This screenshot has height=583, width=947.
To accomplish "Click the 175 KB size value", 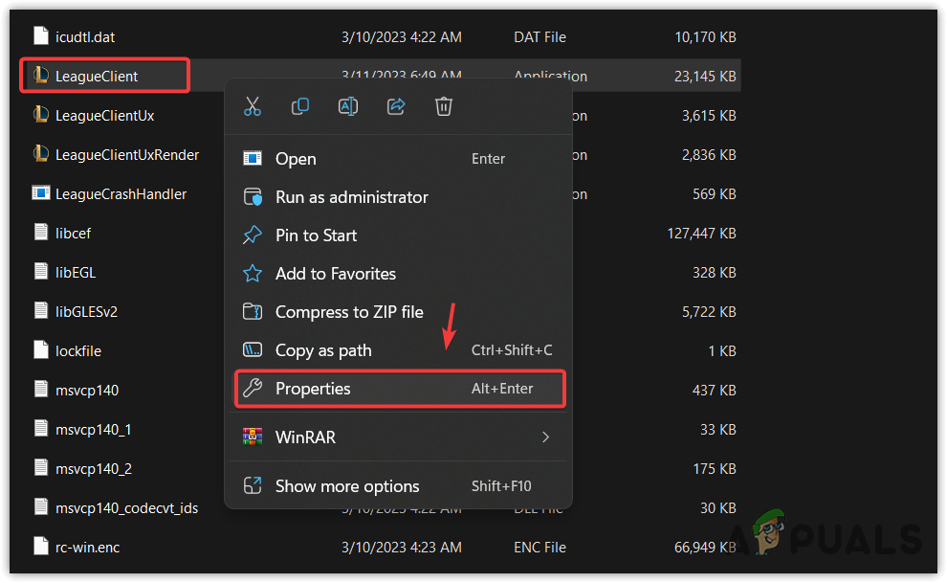I will click(x=715, y=469).
